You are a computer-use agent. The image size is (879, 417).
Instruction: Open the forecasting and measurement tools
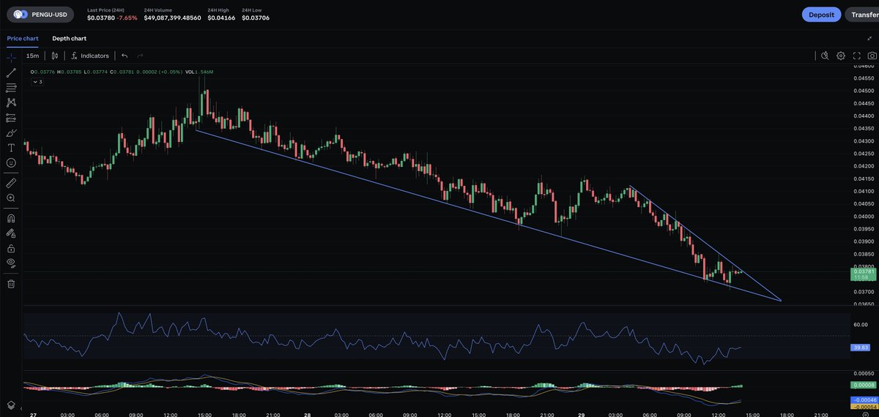point(11,117)
